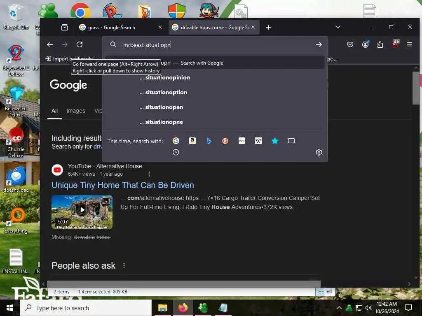Choose suggestion situationopne
The height and width of the screenshot is (316, 422).
[215, 122]
